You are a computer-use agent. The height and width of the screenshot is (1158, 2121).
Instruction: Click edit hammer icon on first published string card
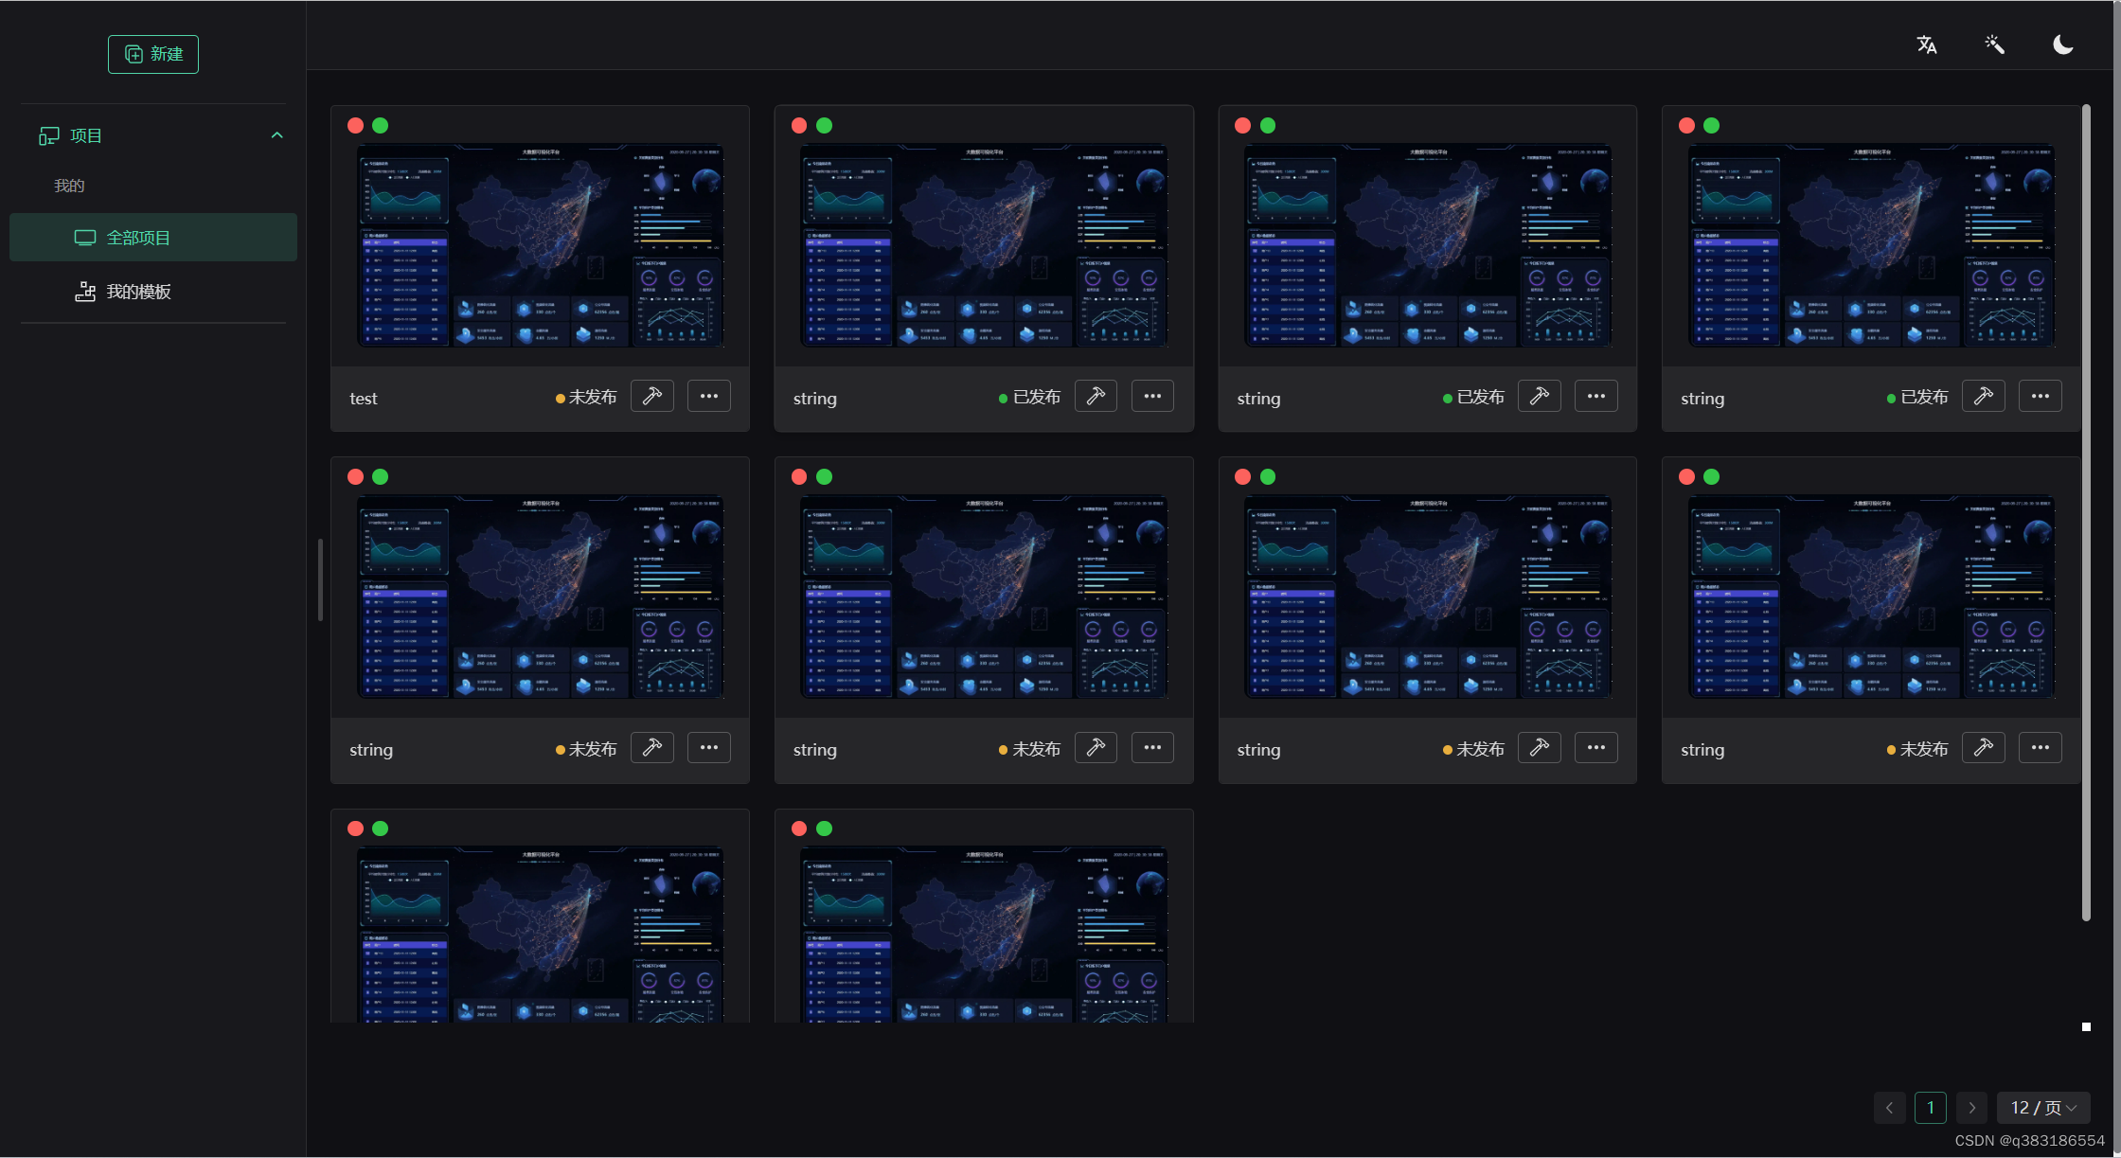(x=1096, y=396)
